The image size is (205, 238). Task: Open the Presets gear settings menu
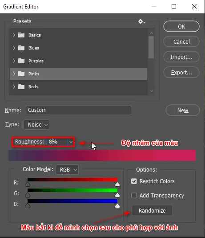(x=141, y=21)
